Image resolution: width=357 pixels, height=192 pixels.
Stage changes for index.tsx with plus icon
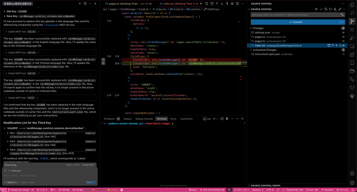tap(336, 46)
